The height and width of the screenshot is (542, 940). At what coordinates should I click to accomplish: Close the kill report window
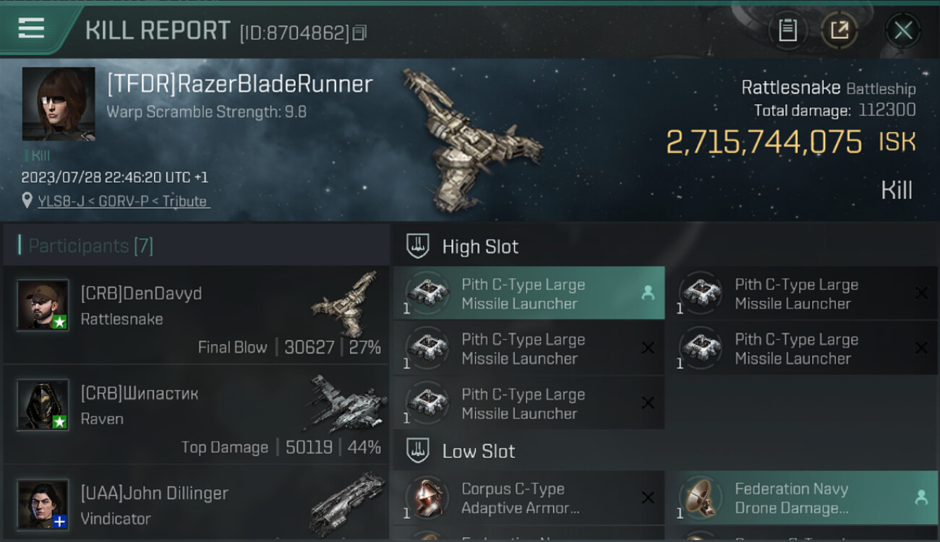[x=902, y=30]
